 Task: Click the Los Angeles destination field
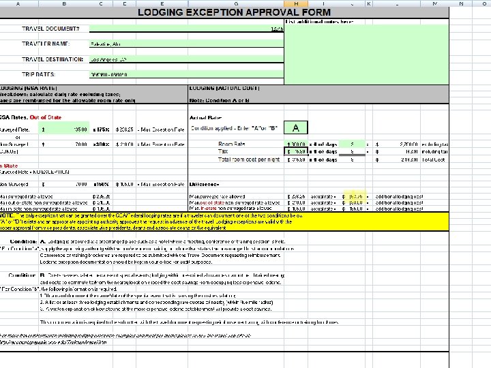(x=186, y=59)
